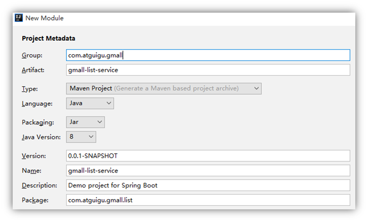Click the Description label text

[x=39, y=185]
